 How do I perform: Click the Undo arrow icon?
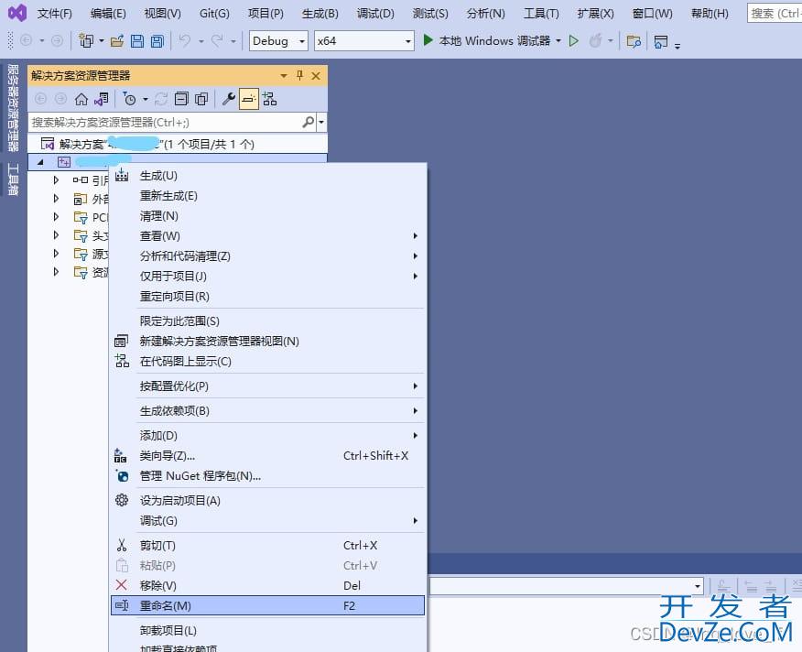point(185,40)
